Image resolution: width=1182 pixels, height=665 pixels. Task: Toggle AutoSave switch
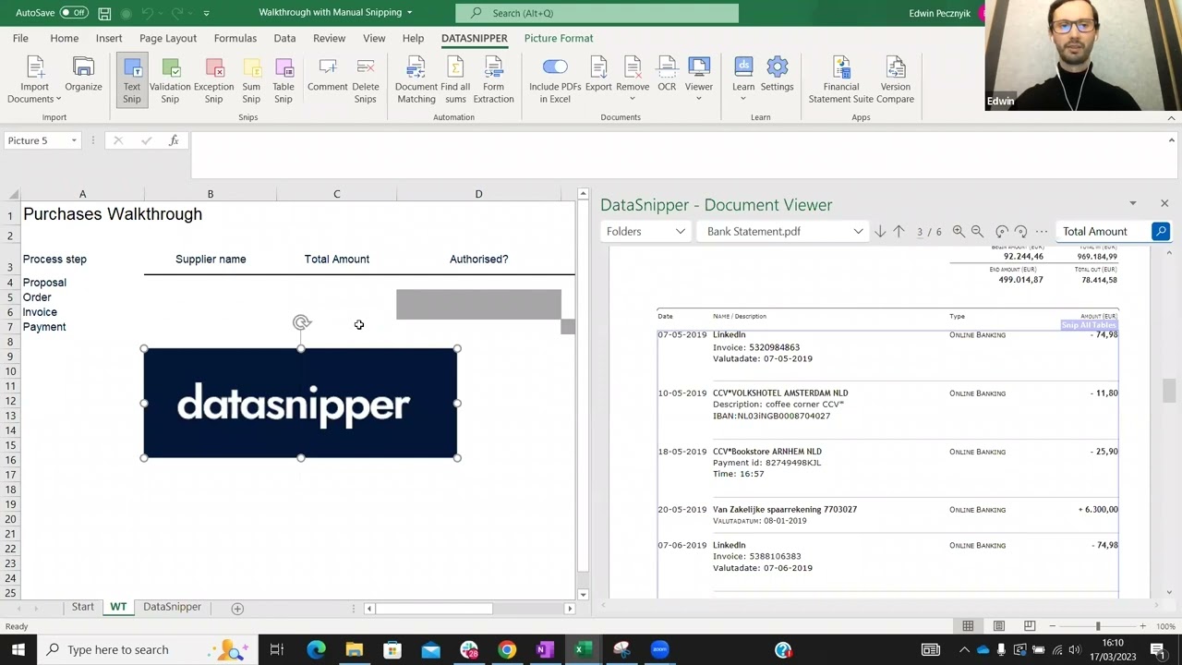point(74,13)
